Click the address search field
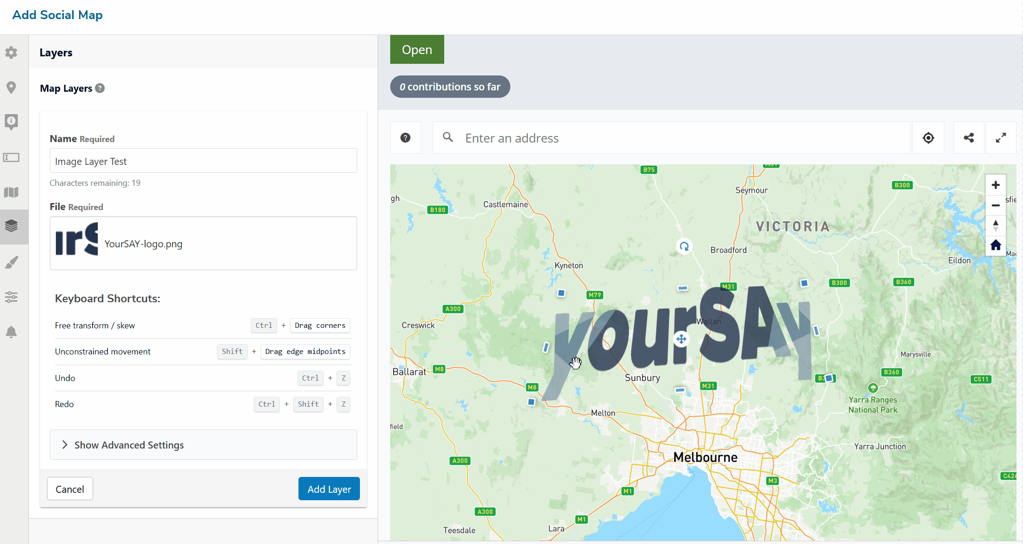 click(671, 138)
